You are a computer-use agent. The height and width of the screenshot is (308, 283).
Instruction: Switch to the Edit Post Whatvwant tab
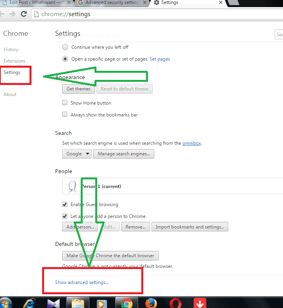pos(35,2)
